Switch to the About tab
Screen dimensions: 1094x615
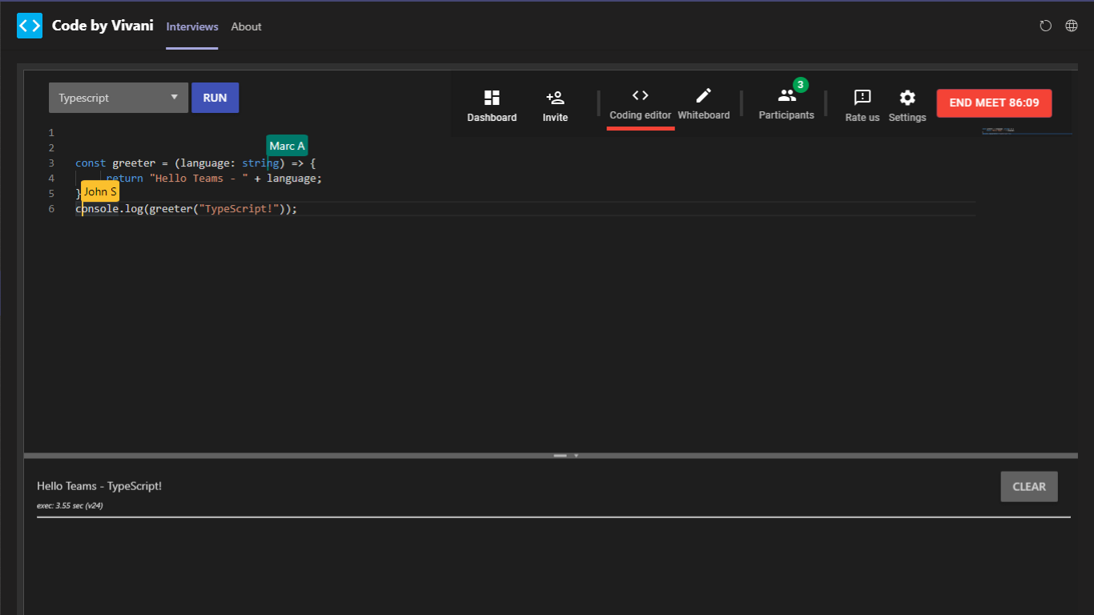(x=247, y=26)
